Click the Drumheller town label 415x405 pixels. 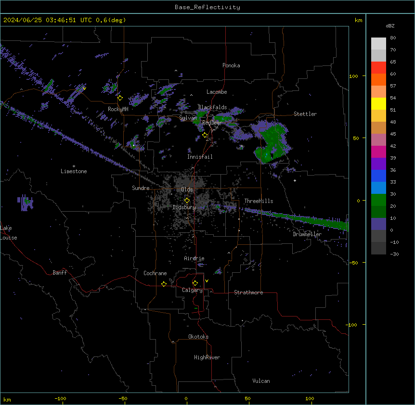click(x=307, y=234)
